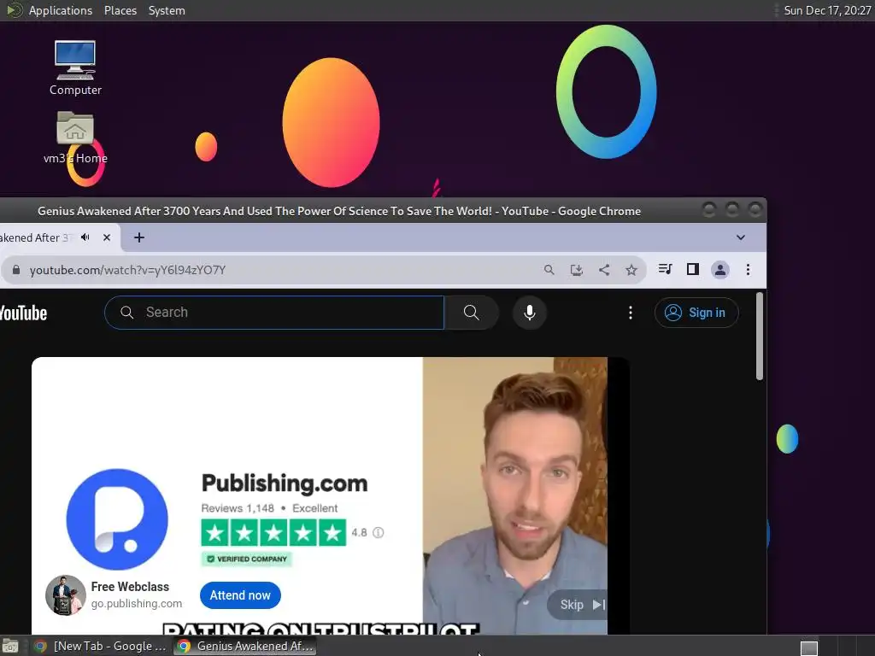The width and height of the screenshot is (875, 656).
Task: Bookmark this tab with star icon
Action: [631, 270]
